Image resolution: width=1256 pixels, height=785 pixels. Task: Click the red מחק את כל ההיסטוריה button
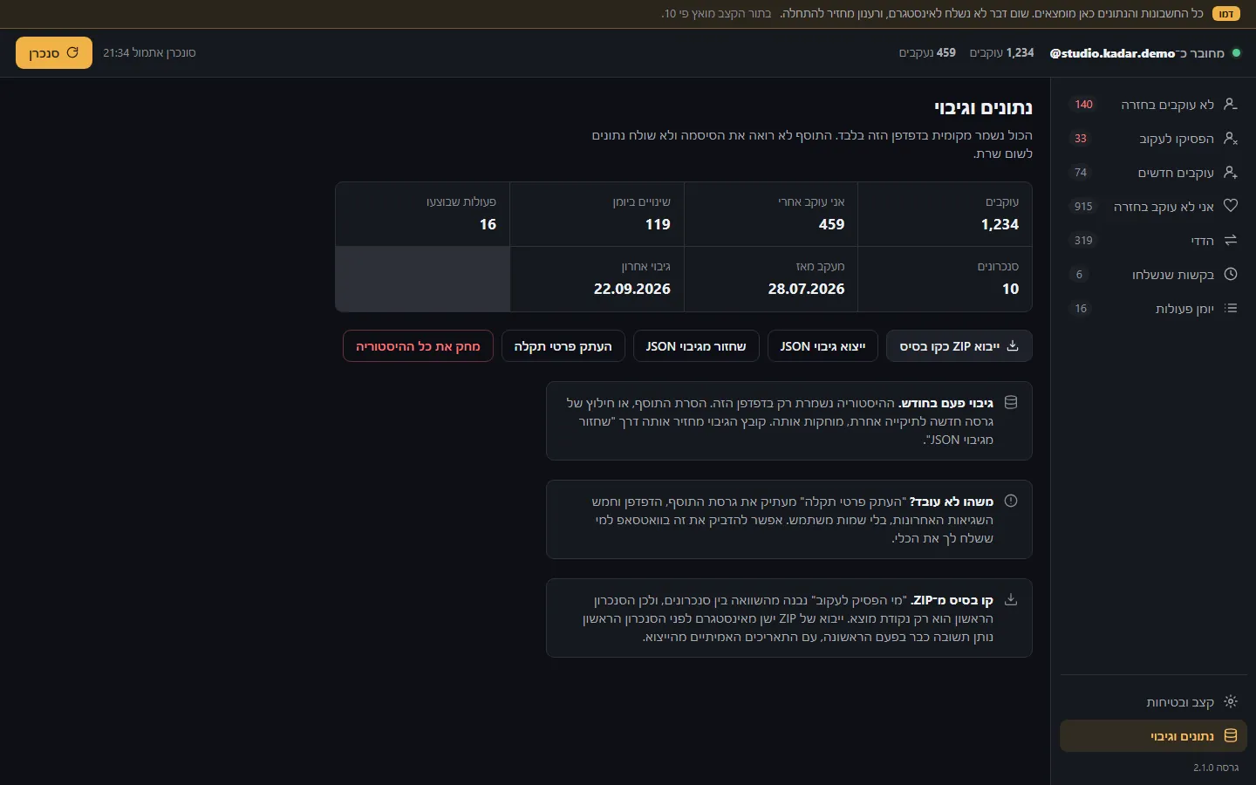(418, 346)
